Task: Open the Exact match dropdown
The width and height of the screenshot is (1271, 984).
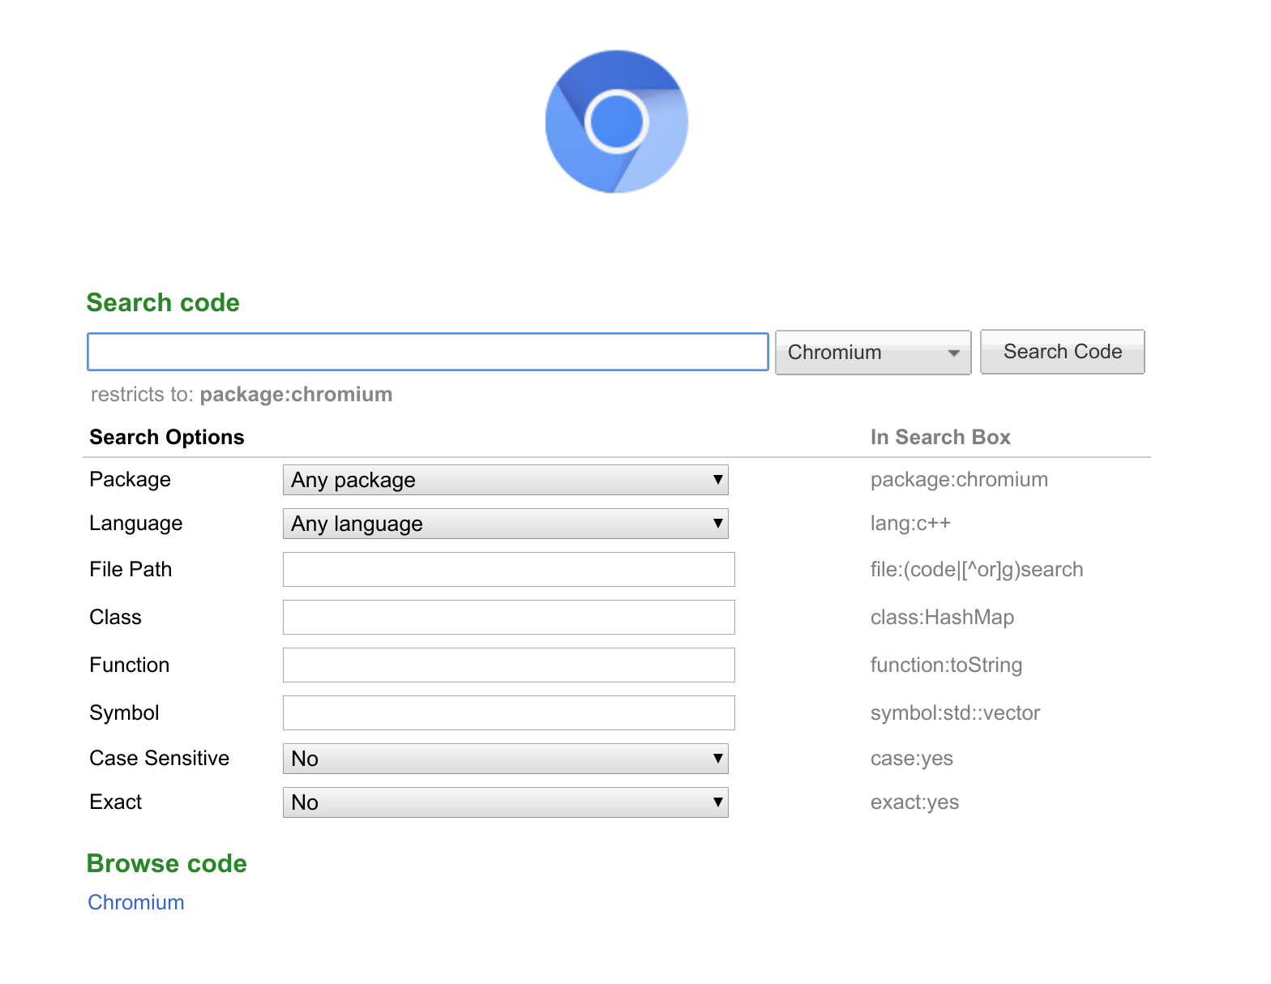Action: pos(506,802)
